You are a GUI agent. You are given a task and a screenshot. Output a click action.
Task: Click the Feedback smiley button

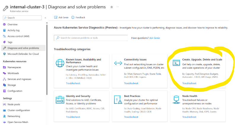click(x=78, y=17)
